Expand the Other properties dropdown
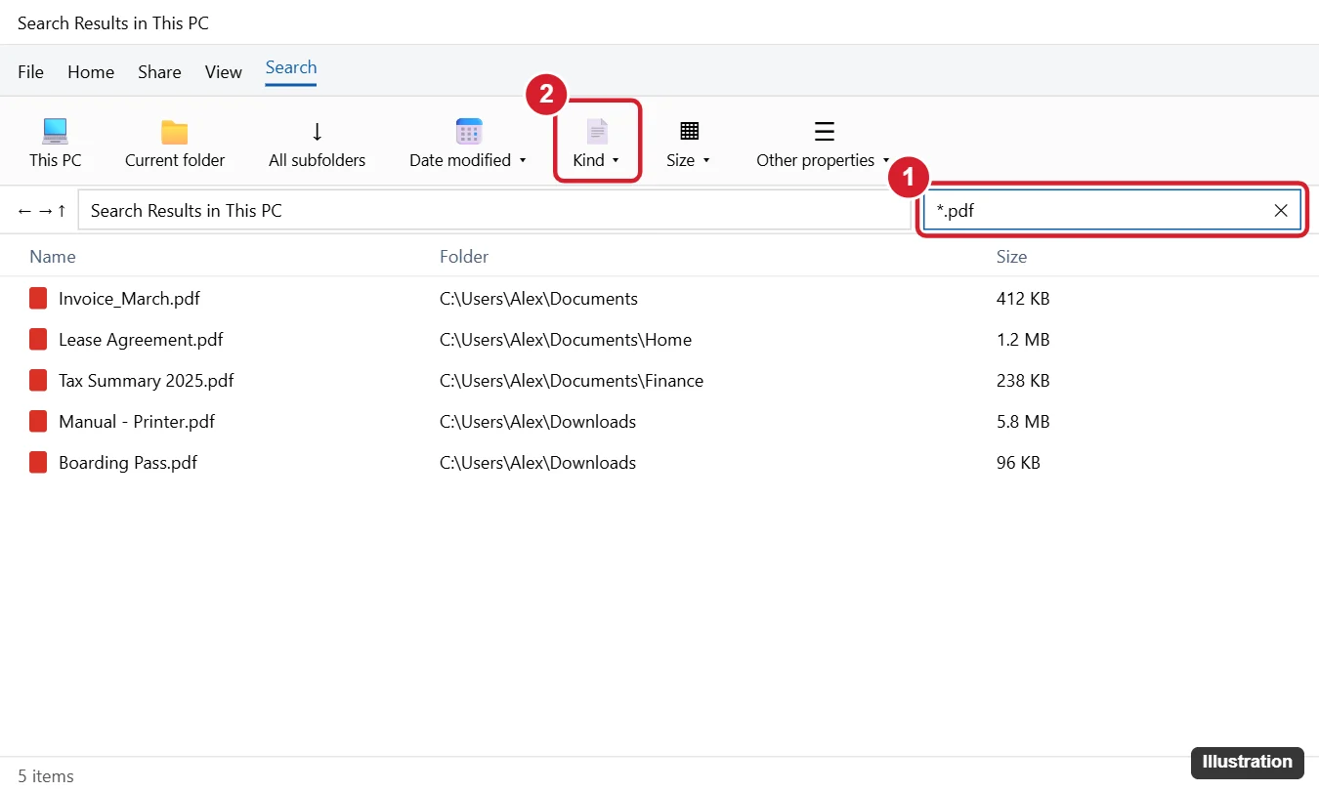The image size is (1319, 791). coord(824,143)
